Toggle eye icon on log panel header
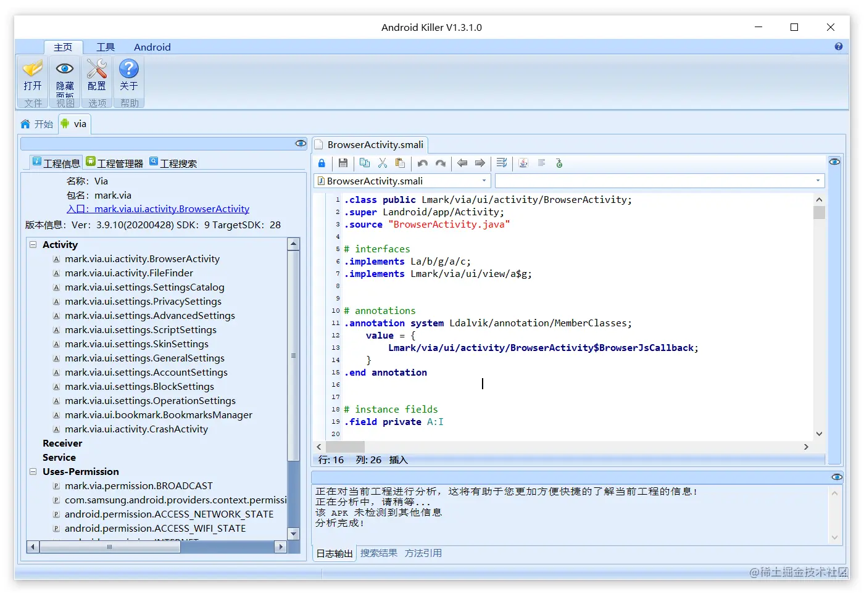 pyautogui.click(x=837, y=477)
